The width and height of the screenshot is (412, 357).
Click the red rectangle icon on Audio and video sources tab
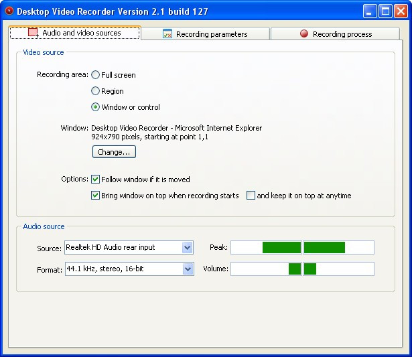(33, 33)
